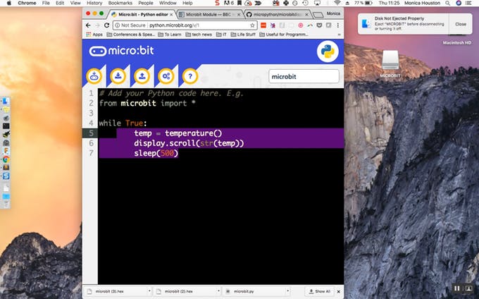
Task: Open Apps bookmark shortcut
Action: [x=94, y=35]
